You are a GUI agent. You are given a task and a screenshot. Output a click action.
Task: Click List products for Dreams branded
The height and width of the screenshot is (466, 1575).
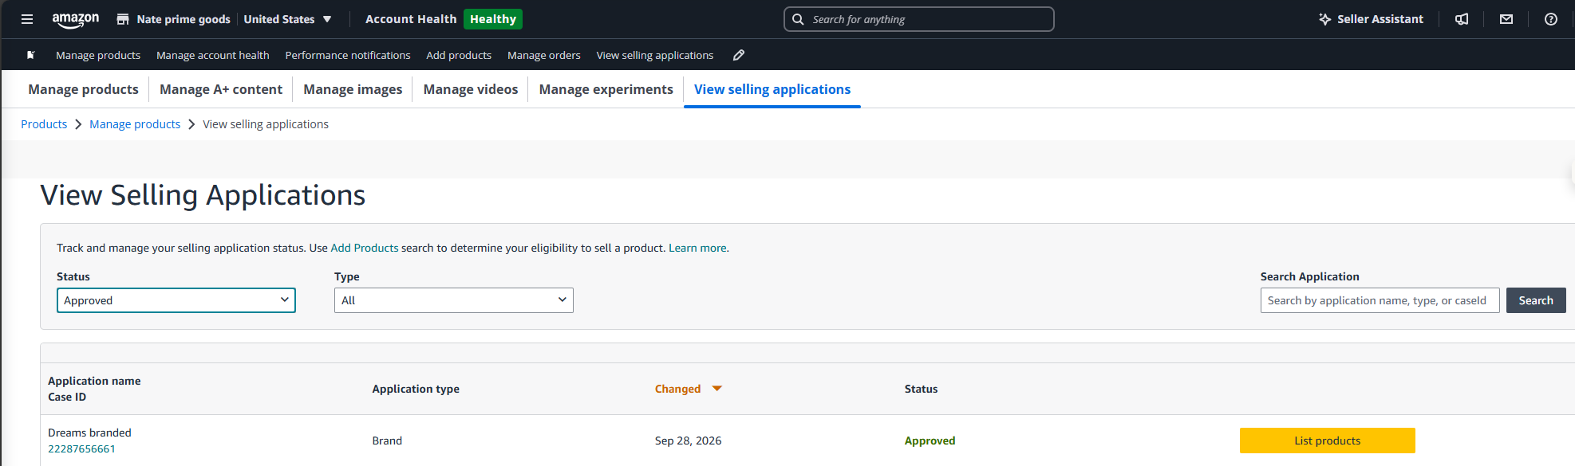tap(1328, 441)
